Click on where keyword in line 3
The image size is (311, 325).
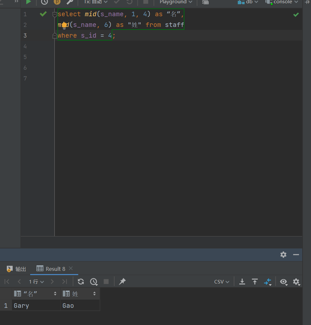click(x=67, y=35)
